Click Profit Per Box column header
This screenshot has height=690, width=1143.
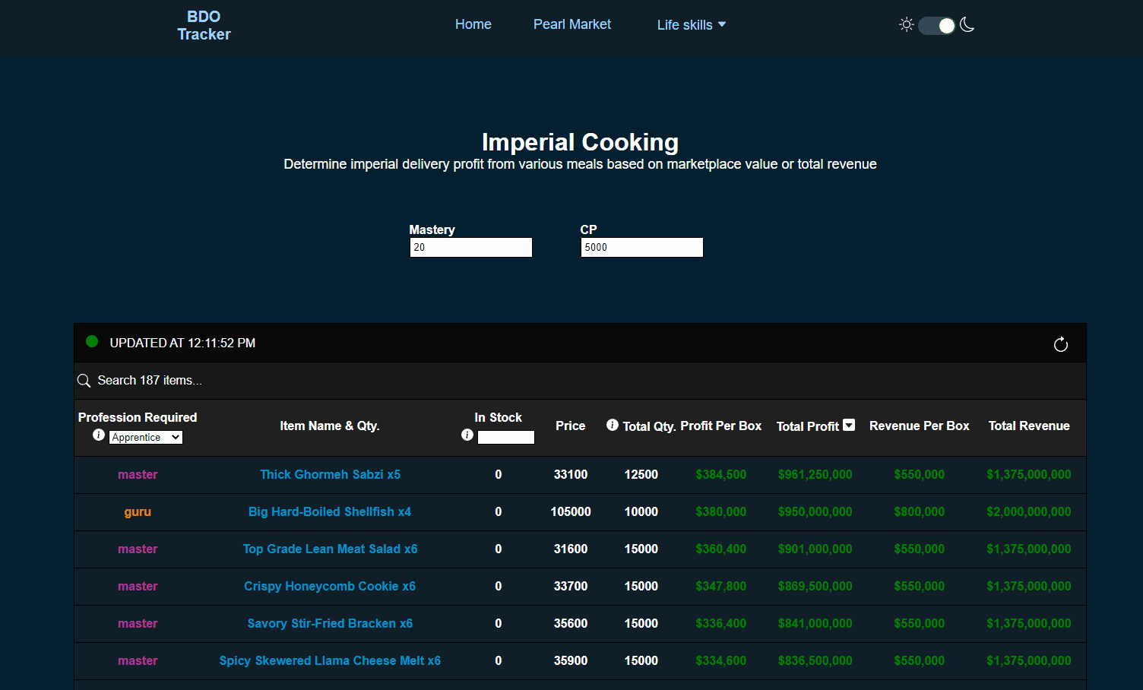click(720, 426)
